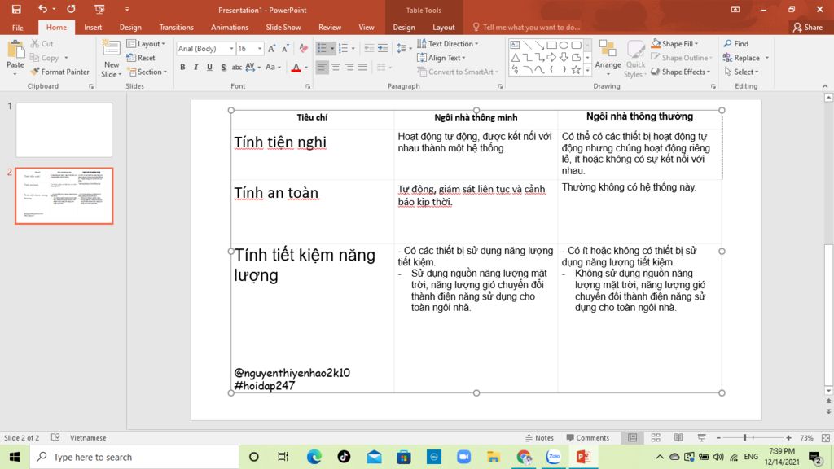Image resolution: width=834 pixels, height=469 pixels.
Task: Expand the Shape Fill options
Action: (x=675, y=44)
